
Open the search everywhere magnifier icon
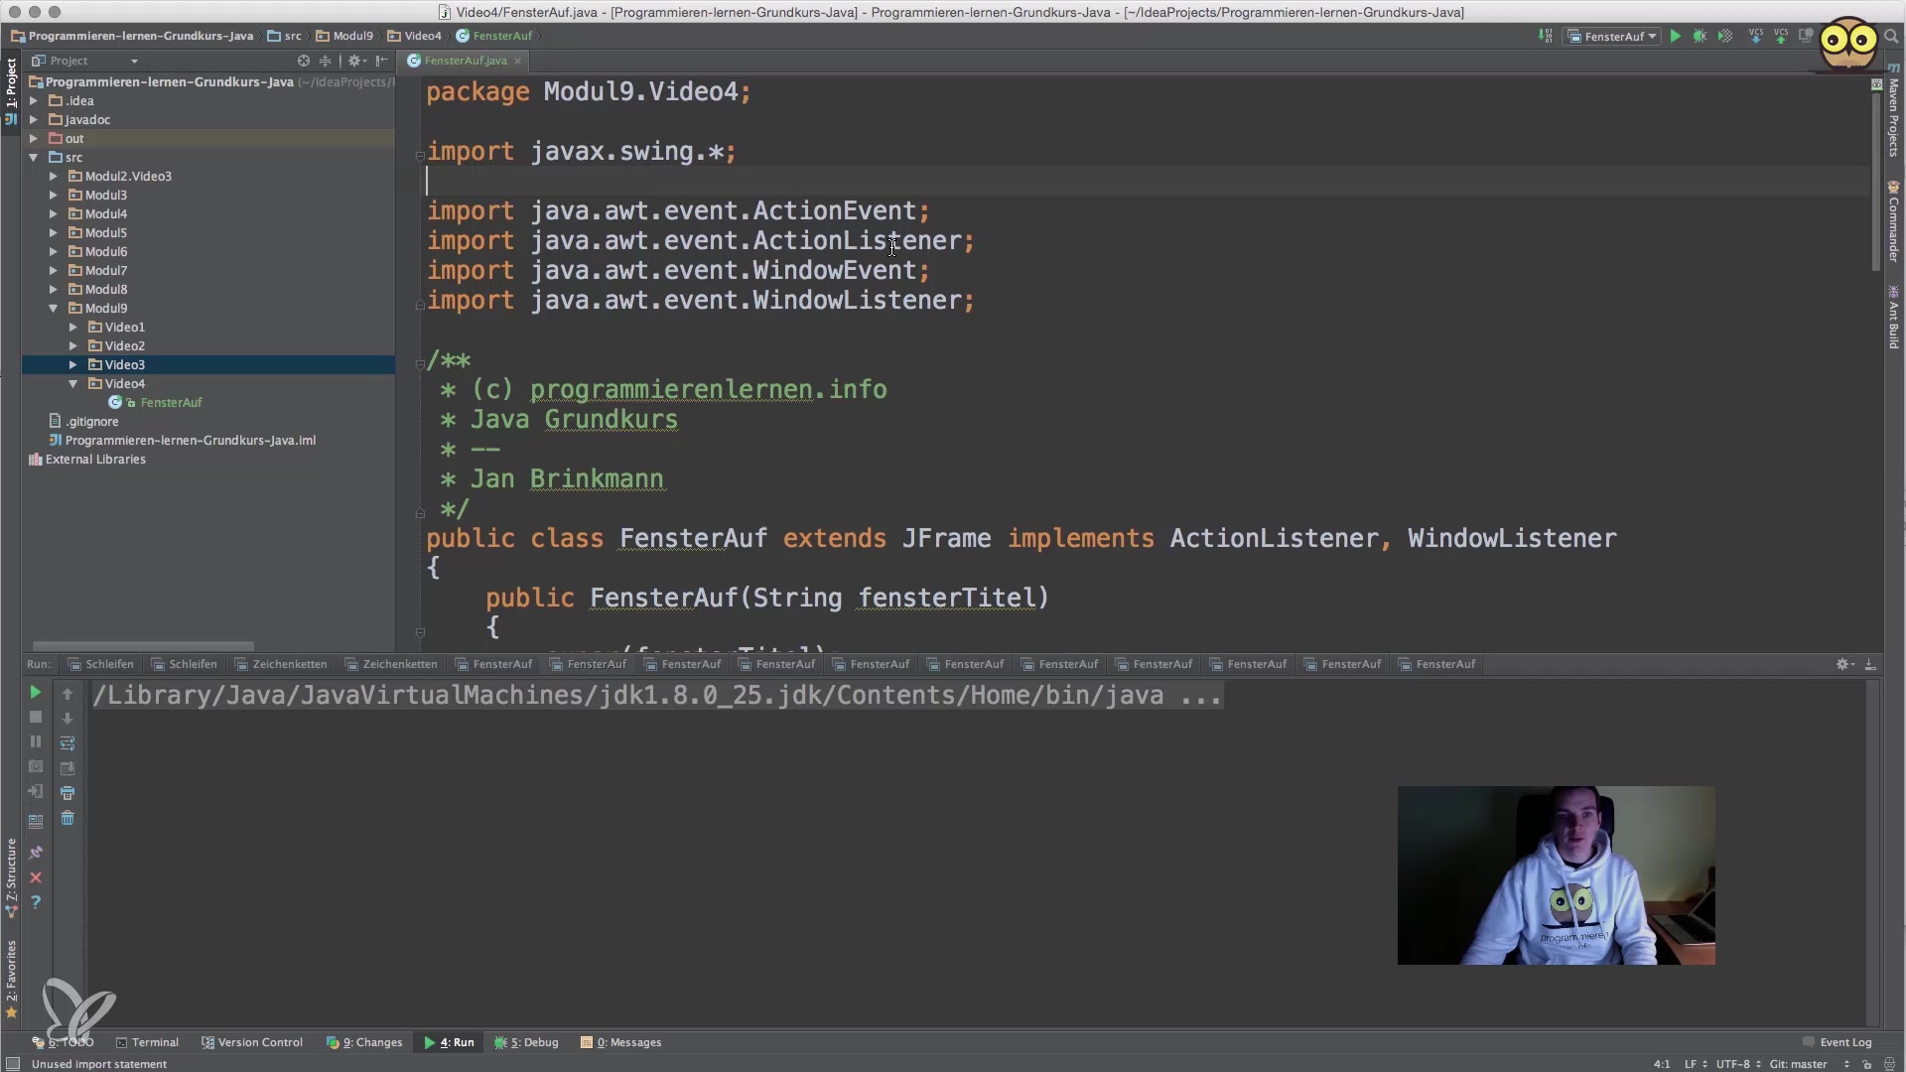click(x=1890, y=36)
